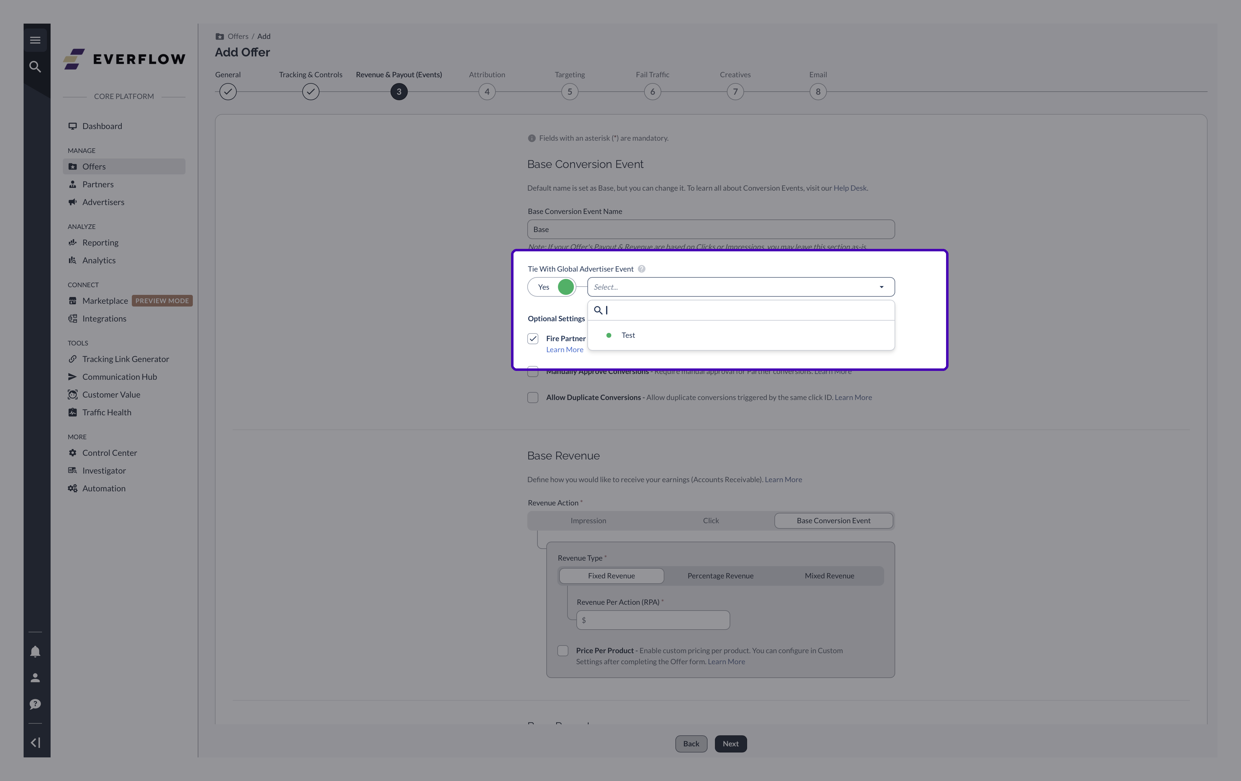Click Learn More in Base Revenue description
1241x781 pixels.
tap(783, 480)
